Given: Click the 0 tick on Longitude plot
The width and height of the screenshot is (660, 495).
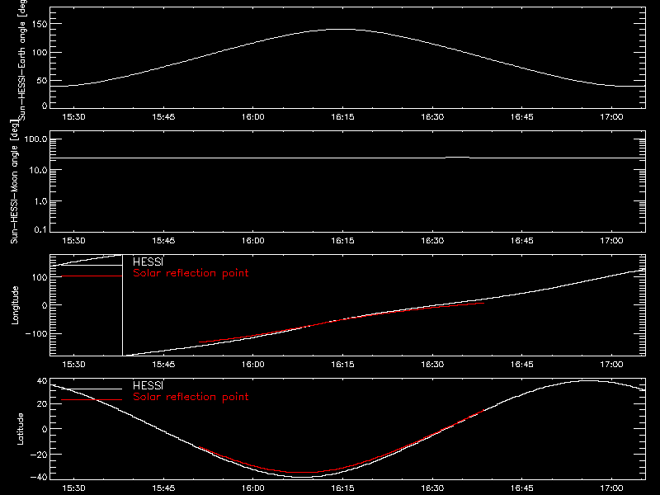Looking at the screenshot, I should click(x=45, y=305).
